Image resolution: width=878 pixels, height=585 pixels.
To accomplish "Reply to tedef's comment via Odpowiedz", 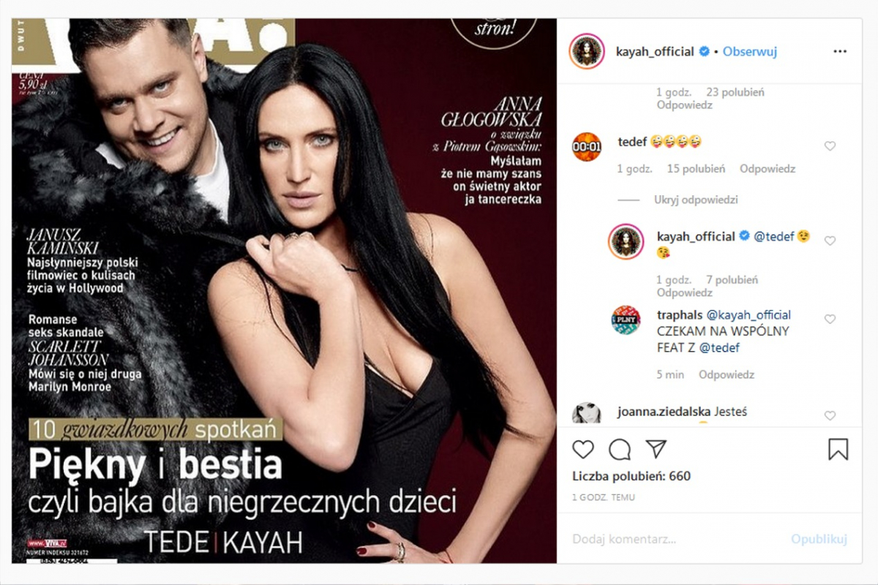I will pyautogui.click(x=768, y=169).
